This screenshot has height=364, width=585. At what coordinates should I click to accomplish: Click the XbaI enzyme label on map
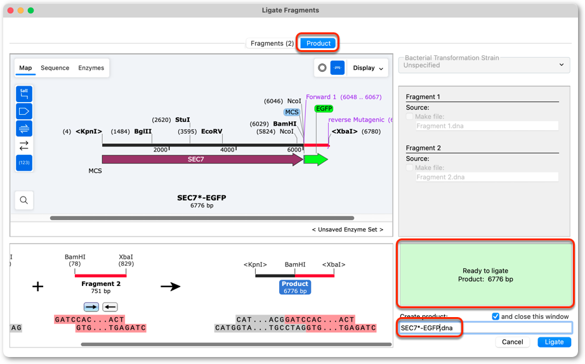coord(345,131)
